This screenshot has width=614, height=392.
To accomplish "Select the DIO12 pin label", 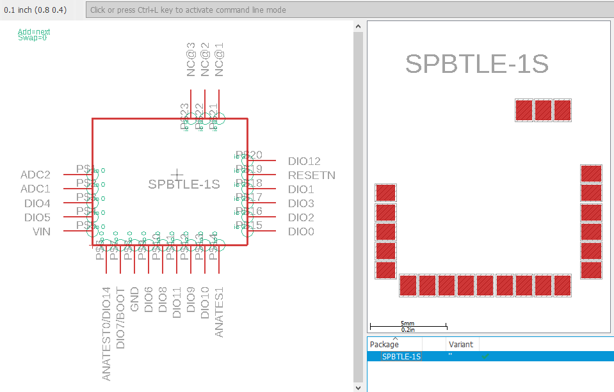I will (x=304, y=161).
